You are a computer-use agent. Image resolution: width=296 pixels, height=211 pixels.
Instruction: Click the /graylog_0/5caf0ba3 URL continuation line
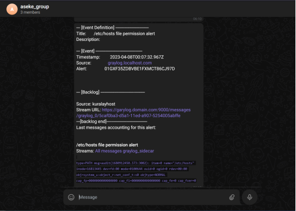pyautogui.click(x=128, y=115)
